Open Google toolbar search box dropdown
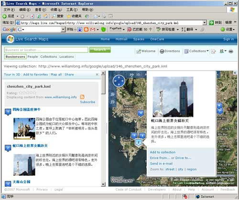The width and height of the screenshot is (239, 200). coord(63,29)
